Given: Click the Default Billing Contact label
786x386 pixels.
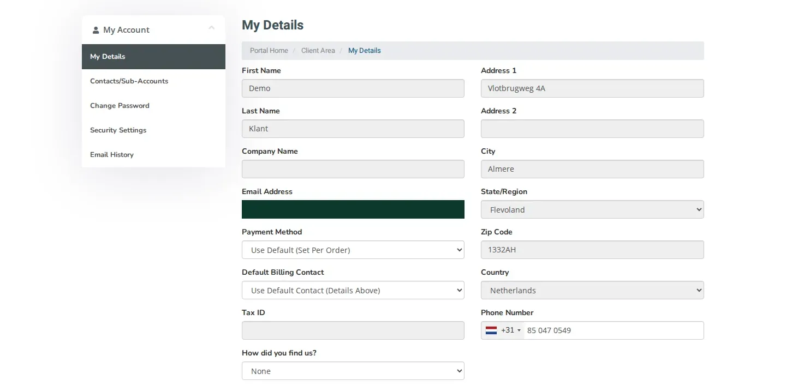Looking at the screenshot, I should [283, 272].
